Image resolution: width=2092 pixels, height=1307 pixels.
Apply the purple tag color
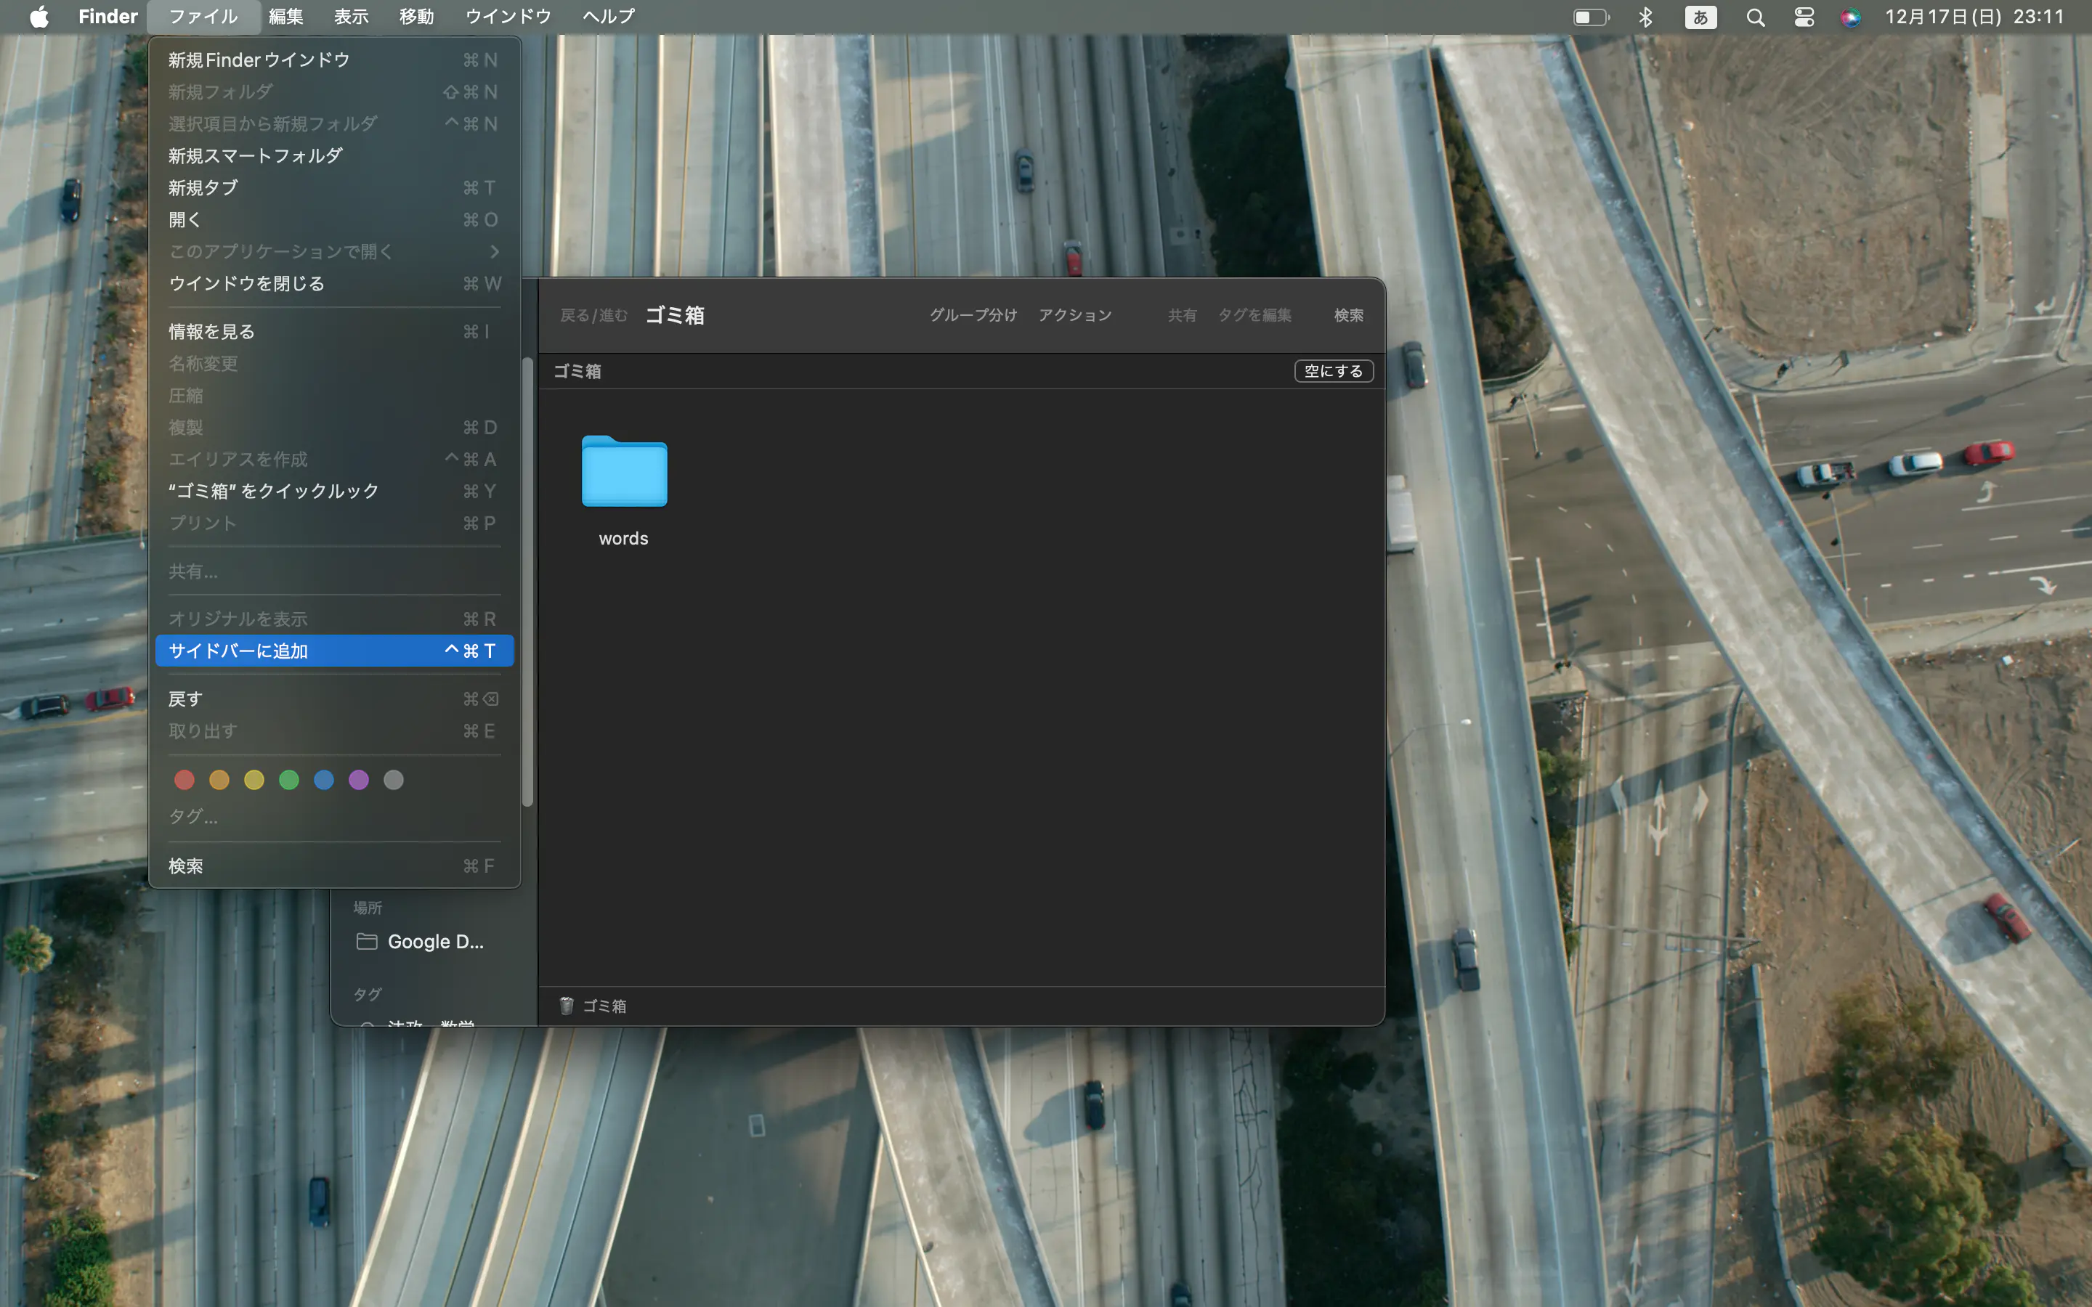click(359, 780)
